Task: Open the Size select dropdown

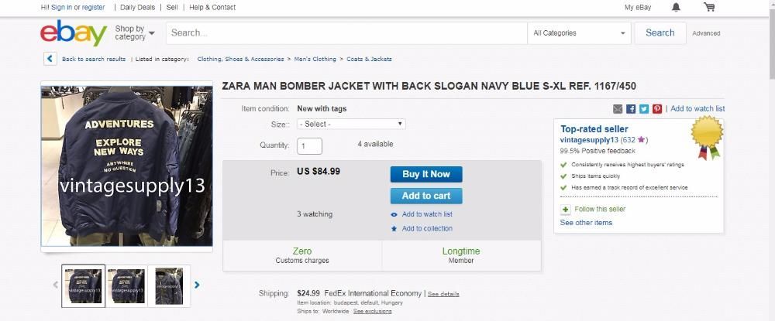Action: tap(351, 124)
